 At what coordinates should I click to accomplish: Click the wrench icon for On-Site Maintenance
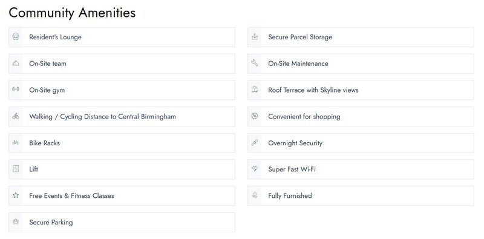click(x=254, y=63)
